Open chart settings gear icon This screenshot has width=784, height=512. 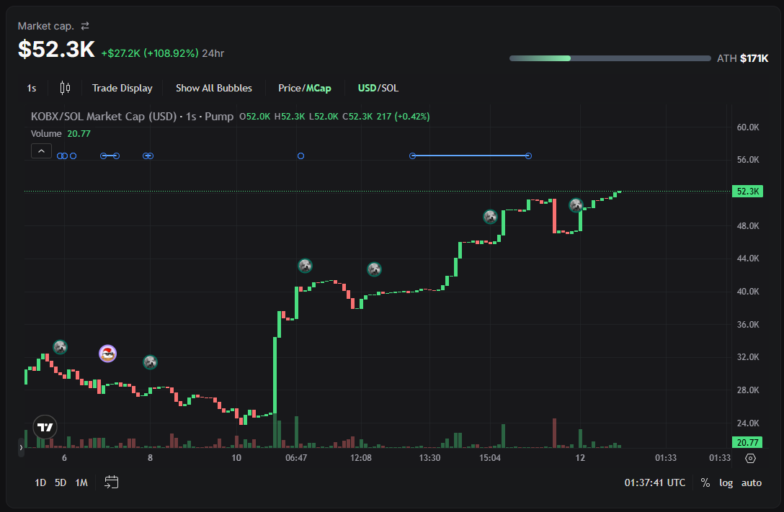(750, 458)
